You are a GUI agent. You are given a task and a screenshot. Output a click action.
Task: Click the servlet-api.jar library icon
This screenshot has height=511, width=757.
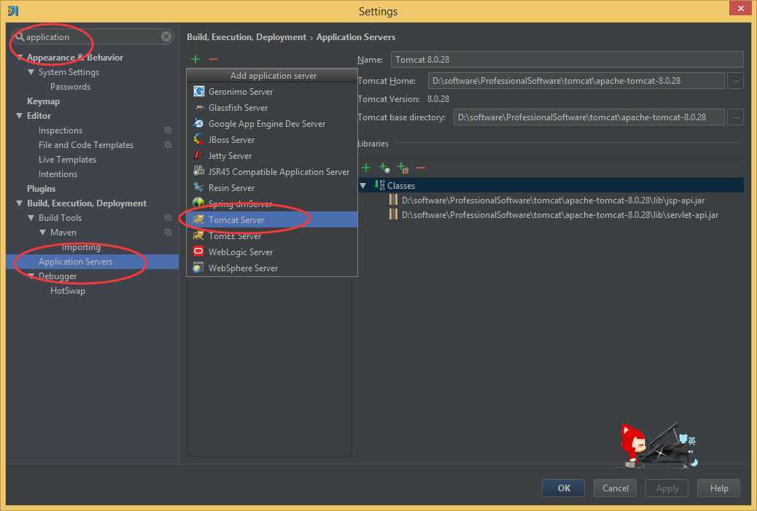tap(394, 215)
